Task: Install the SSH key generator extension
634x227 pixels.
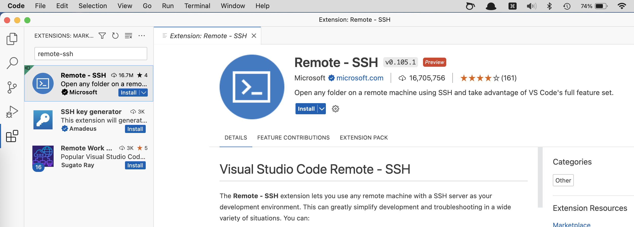Action: click(x=135, y=129)
